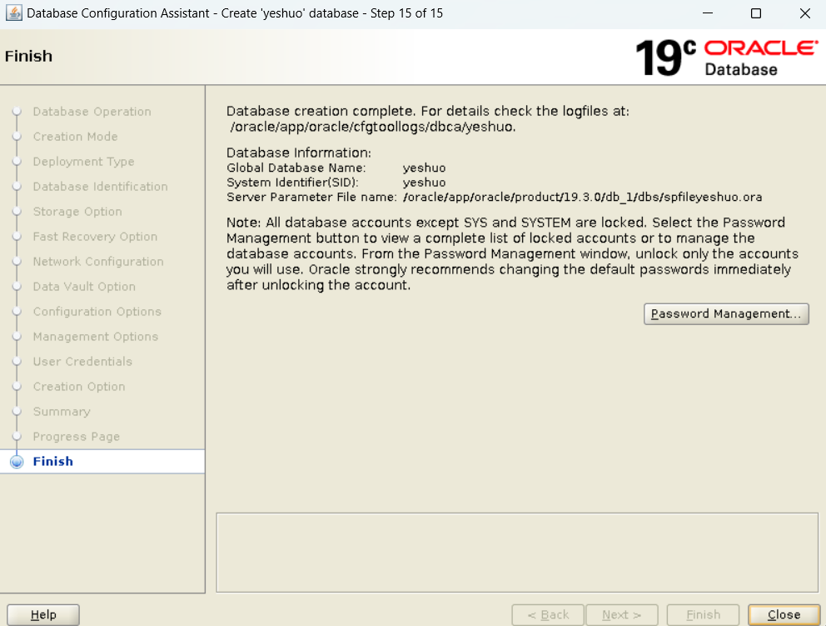
Task: Click the locked accounts note paragraph
Action: click(x=512, y=253)
